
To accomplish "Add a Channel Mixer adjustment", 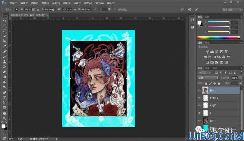I will pos(224,57).
